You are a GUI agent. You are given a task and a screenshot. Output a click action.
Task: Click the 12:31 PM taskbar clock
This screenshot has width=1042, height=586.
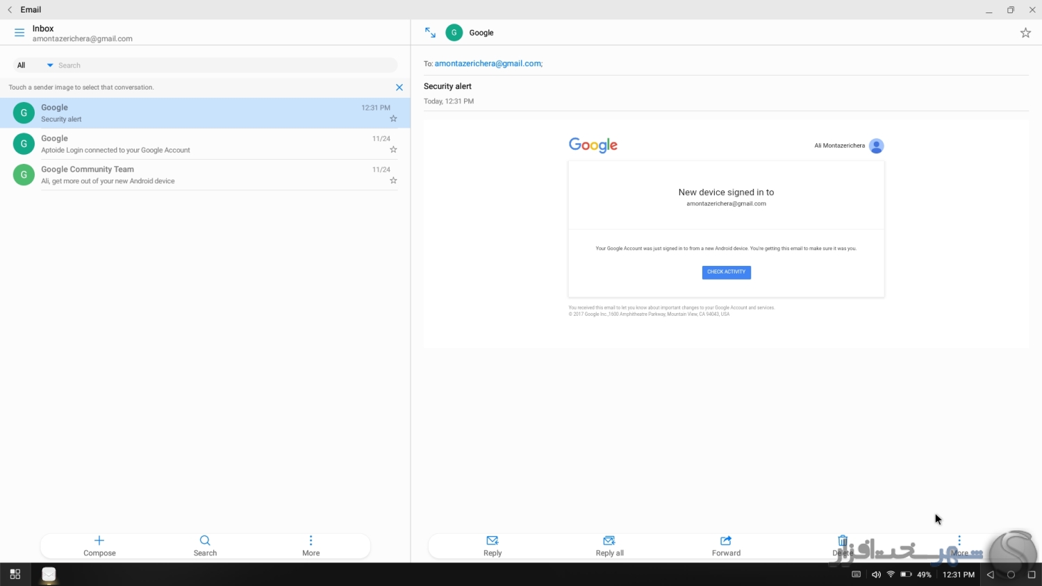click(959, 574)
